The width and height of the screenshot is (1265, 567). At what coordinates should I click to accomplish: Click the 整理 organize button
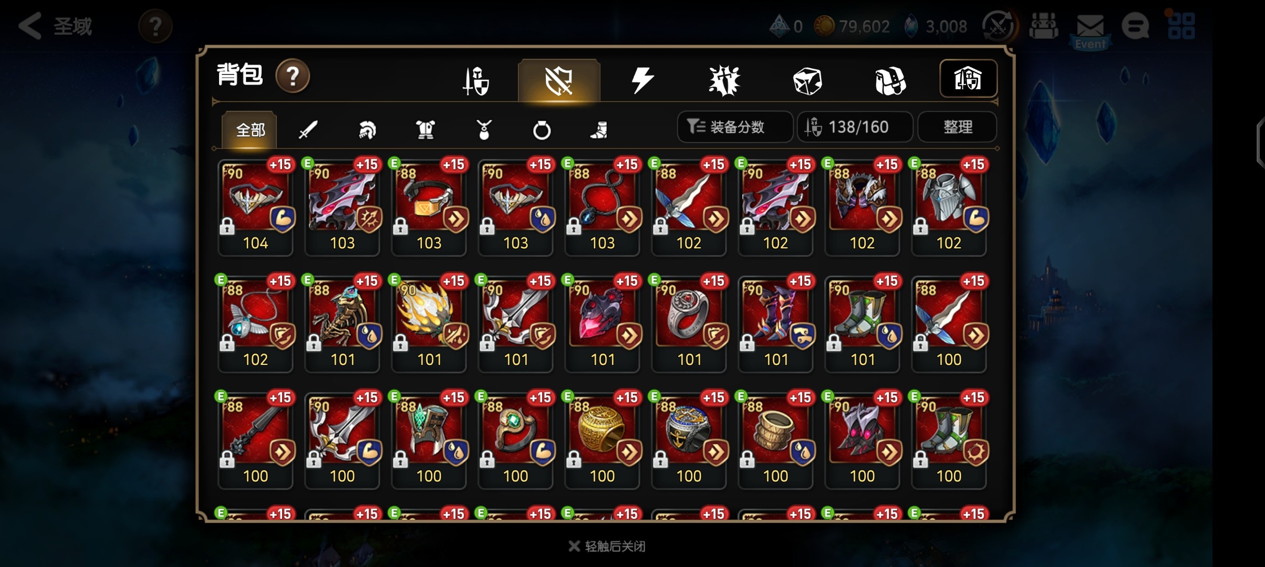pos(957,127)
